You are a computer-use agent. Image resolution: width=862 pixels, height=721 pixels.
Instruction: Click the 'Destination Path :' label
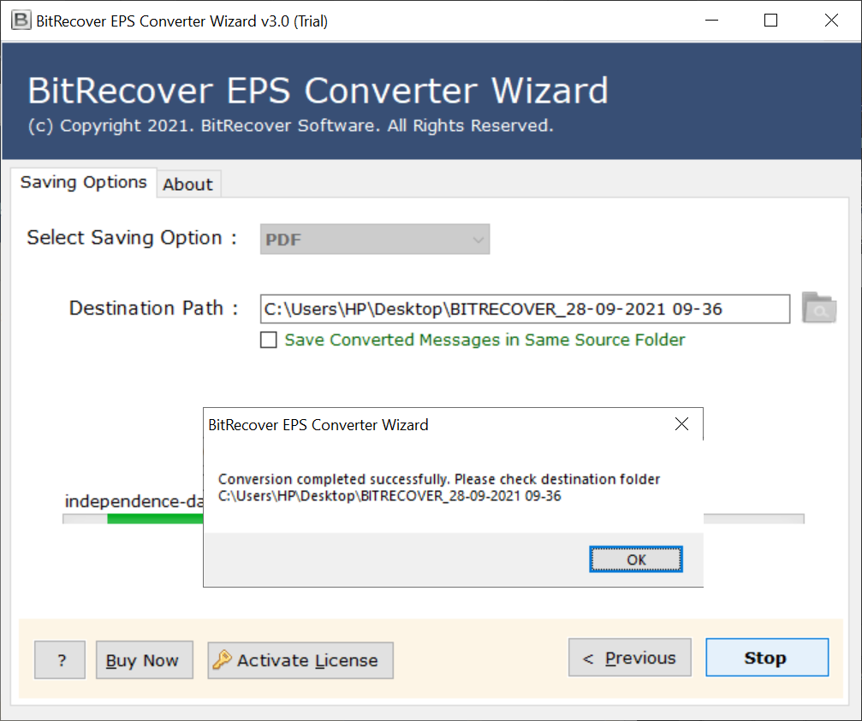(x=154, y=309)
